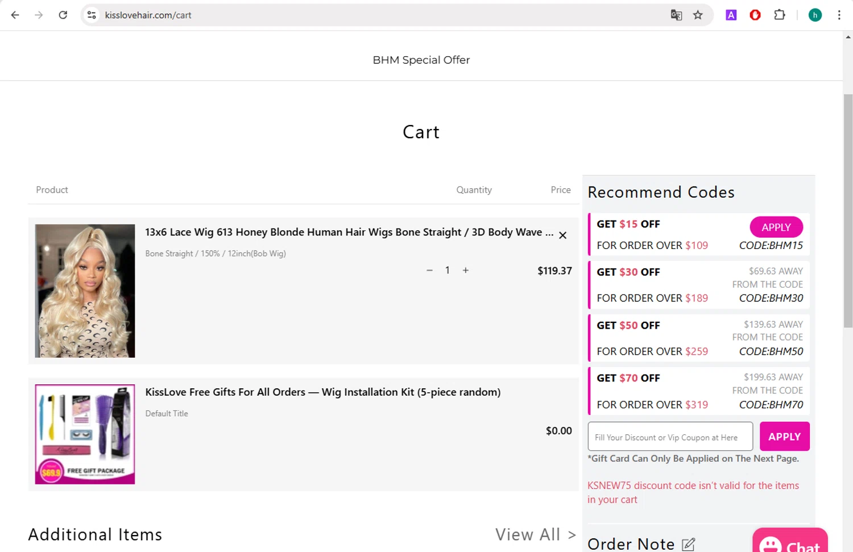This screenshot has height=552, width=853.
Task: Focus the discount coupon input field
Action: 670,437
